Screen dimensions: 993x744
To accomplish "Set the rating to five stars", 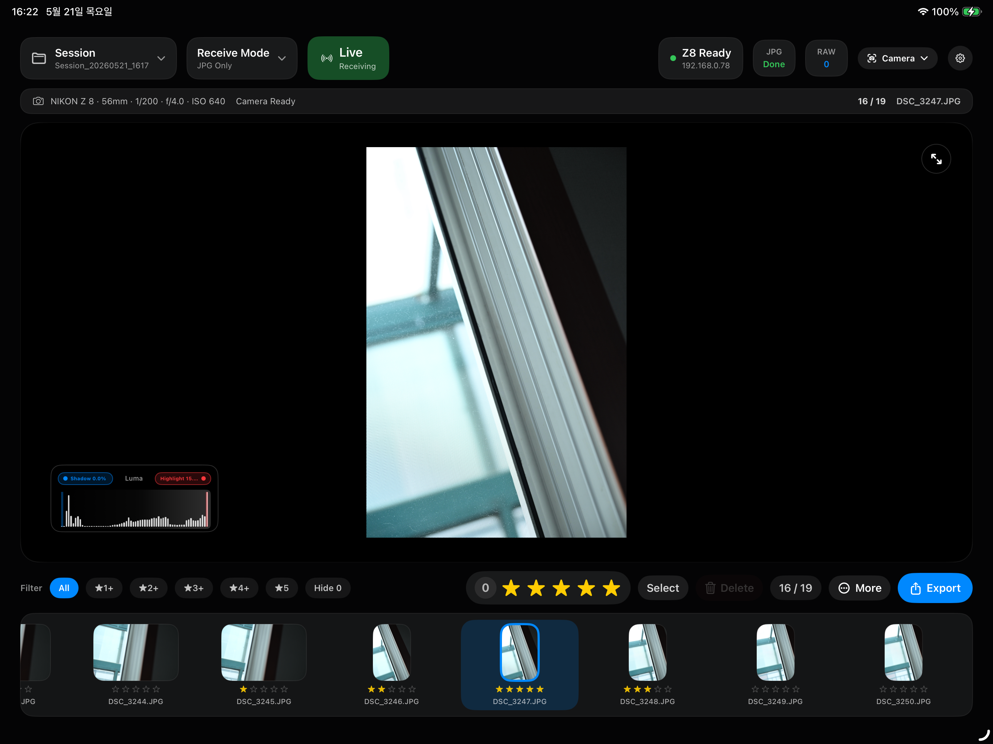I will coord(611,588).
